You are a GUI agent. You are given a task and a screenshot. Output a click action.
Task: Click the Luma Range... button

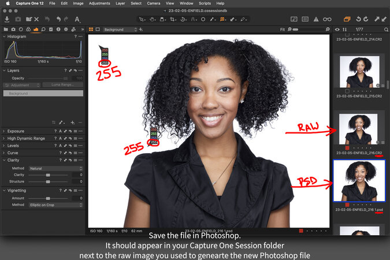(62, 85)
